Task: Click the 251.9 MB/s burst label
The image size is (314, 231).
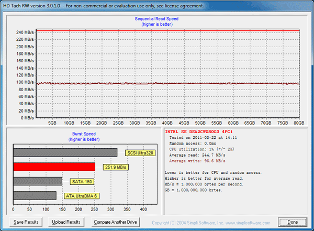Action: (115, 167)
